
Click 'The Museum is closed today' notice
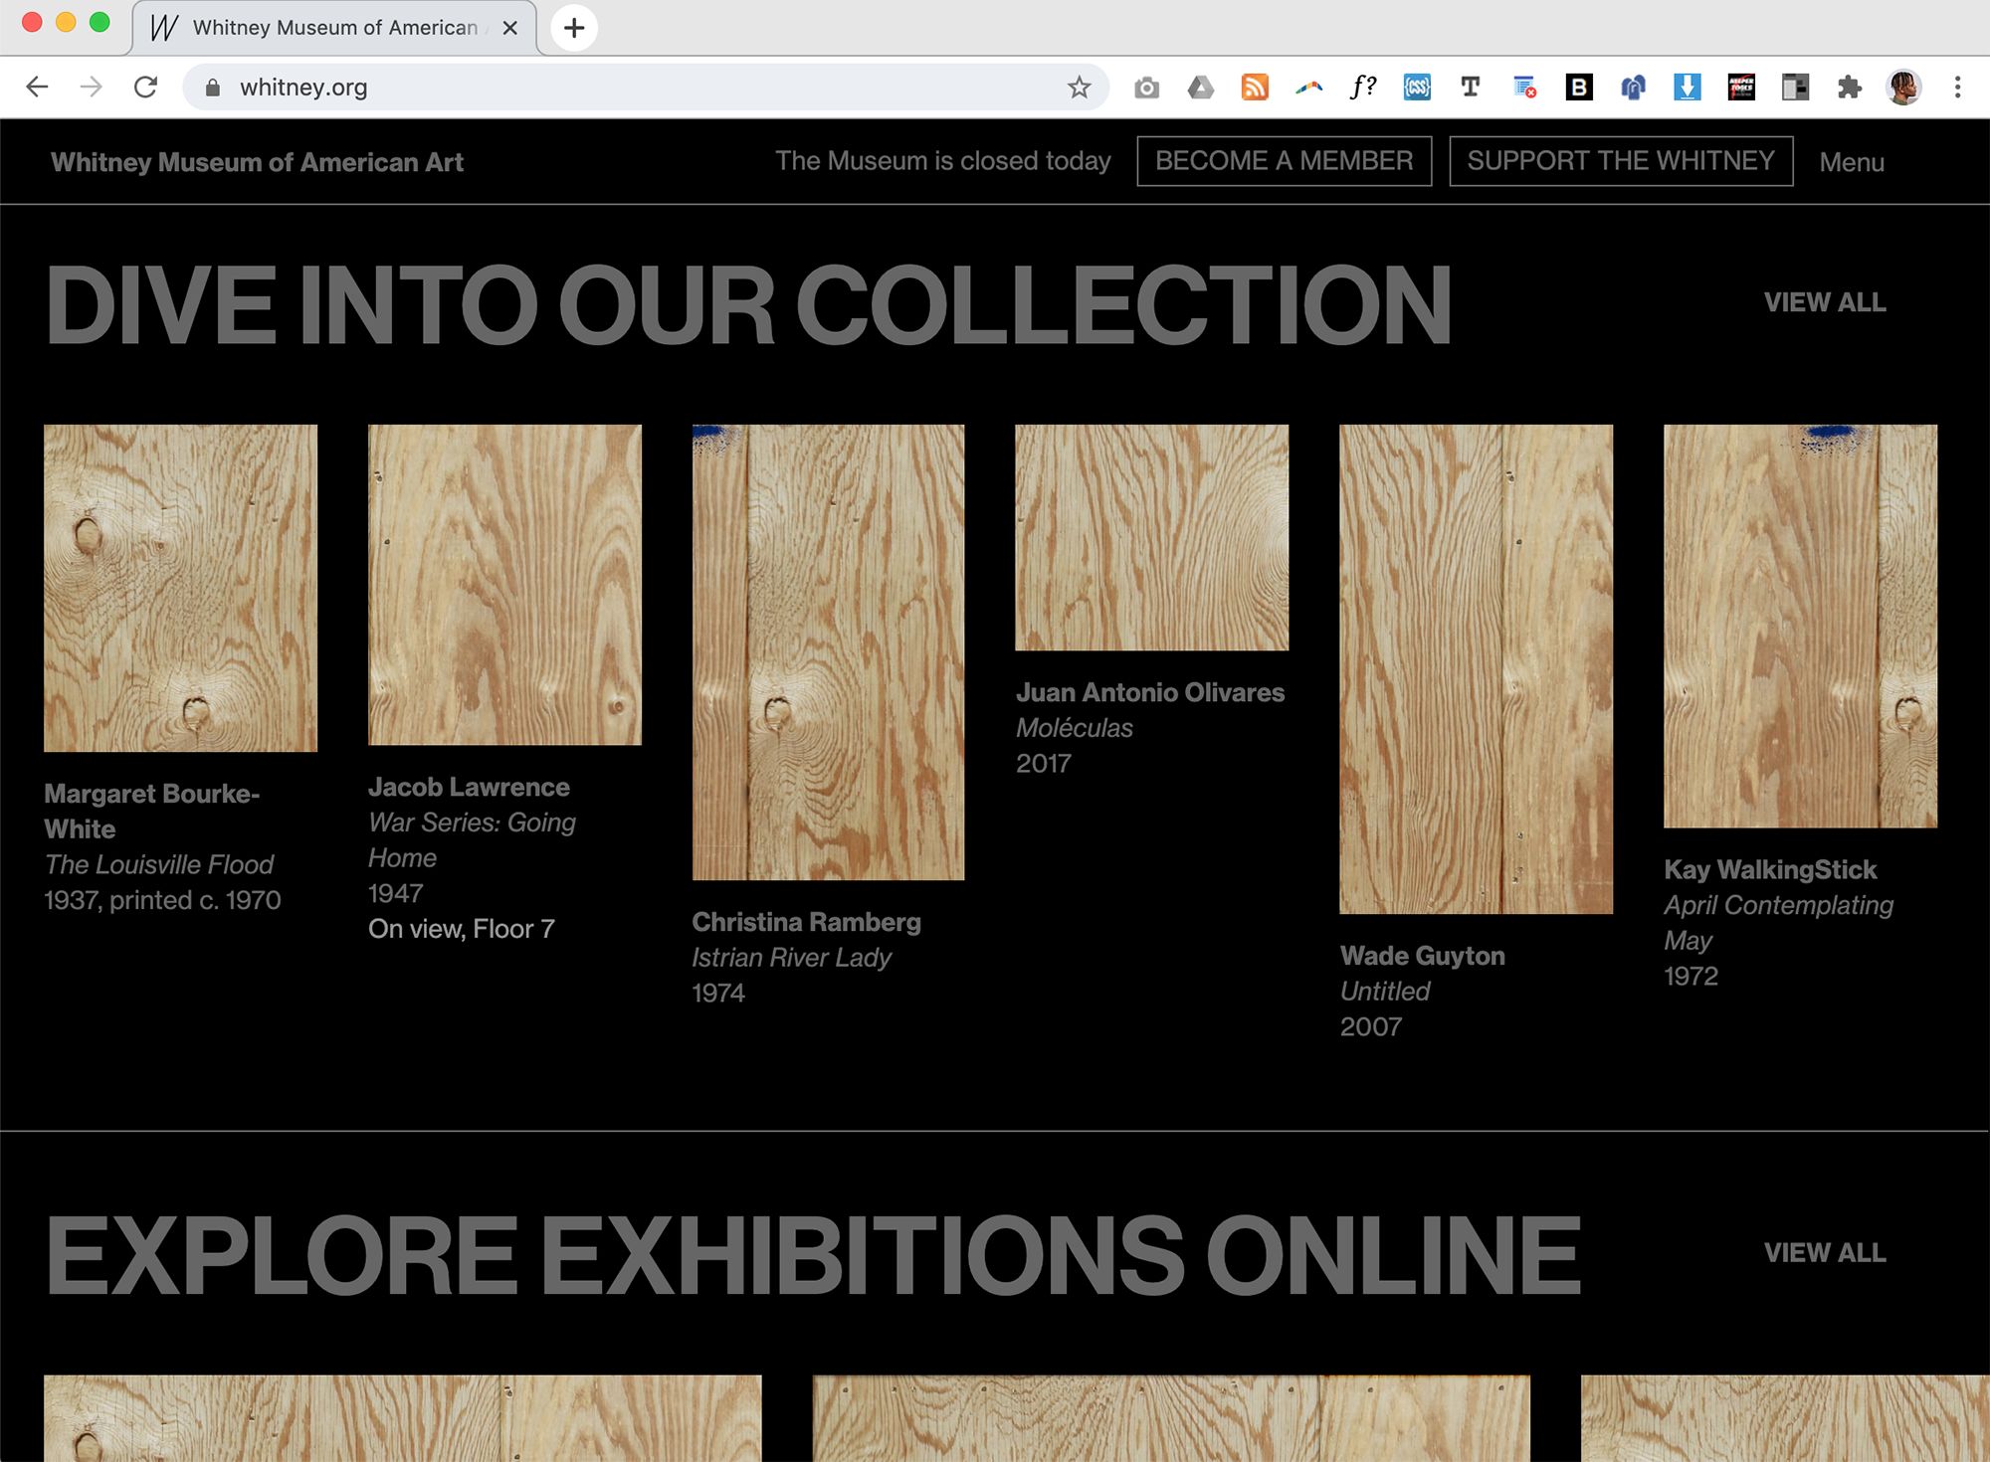(x=943, y=161)
